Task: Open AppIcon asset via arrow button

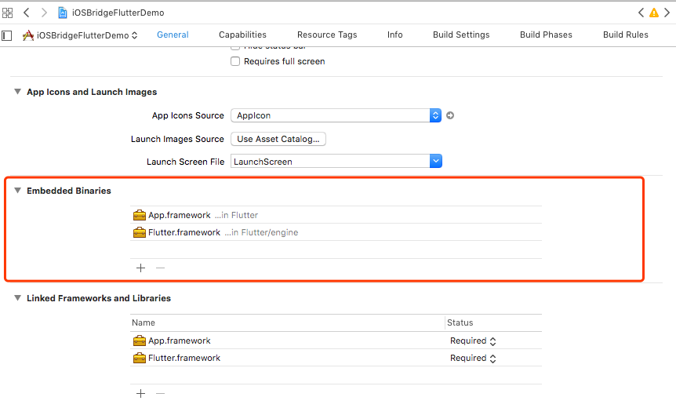Action: 450,115
